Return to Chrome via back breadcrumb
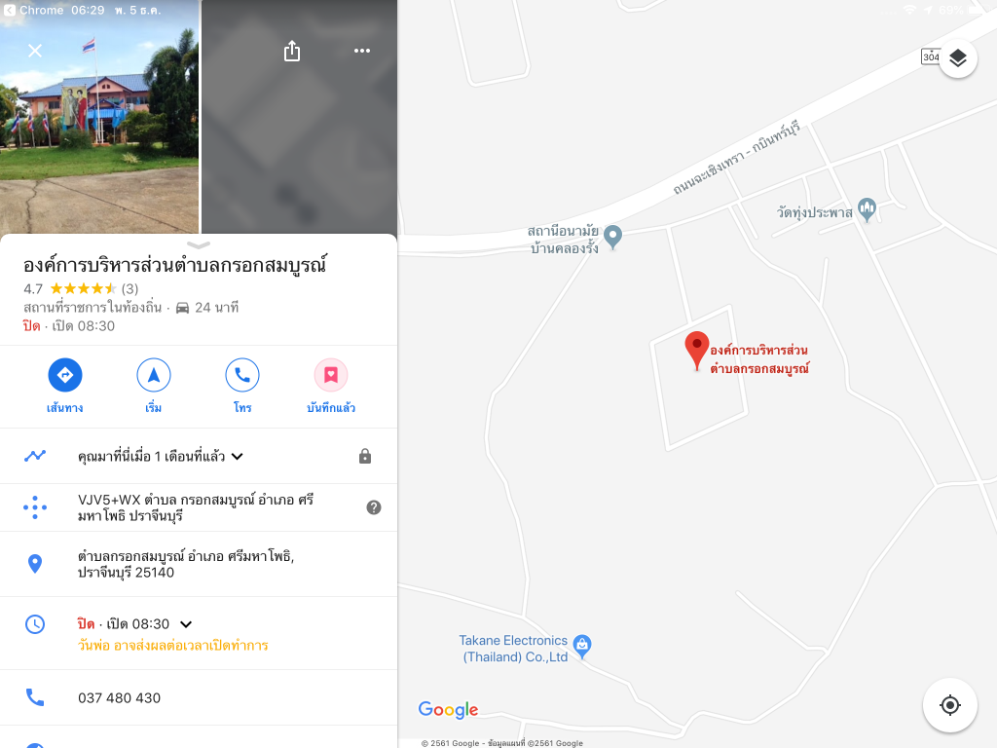Image resolution: width=997 pixels, height=748 pixels. (33, 10)
